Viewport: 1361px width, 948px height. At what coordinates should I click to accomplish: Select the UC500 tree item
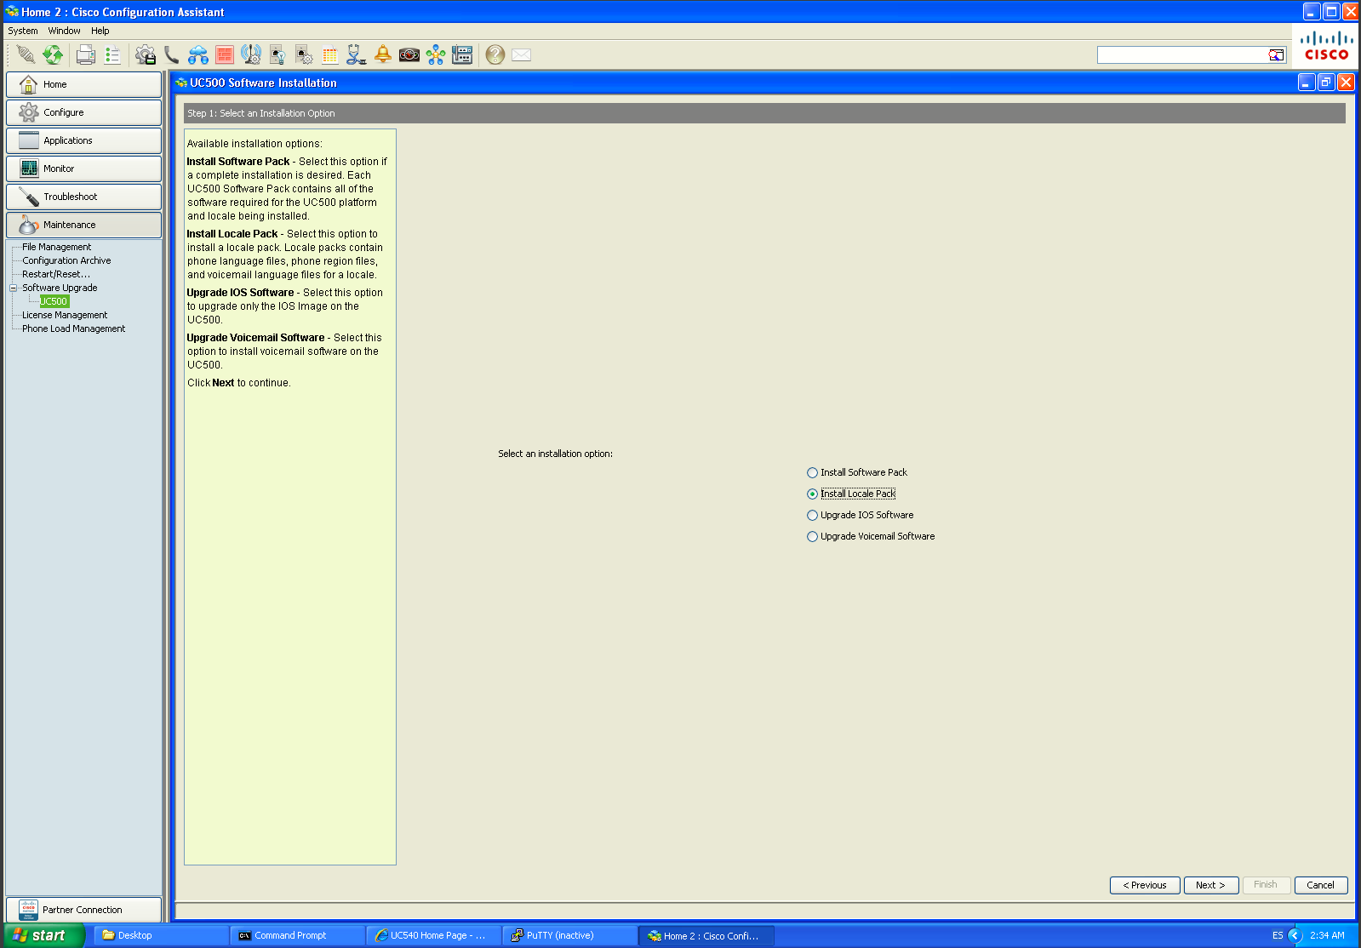coord(54,301)
